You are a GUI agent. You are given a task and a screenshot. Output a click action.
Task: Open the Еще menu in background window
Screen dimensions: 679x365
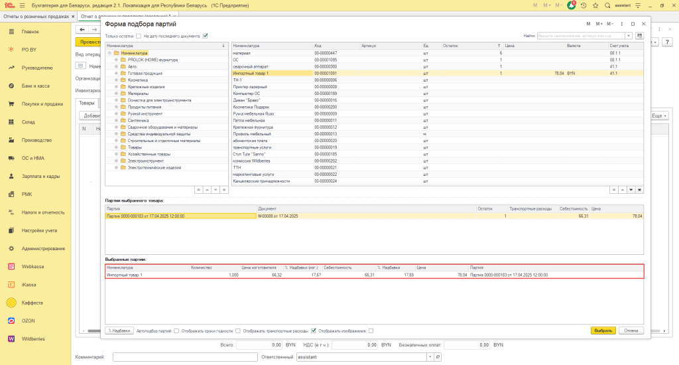point(660,115)
